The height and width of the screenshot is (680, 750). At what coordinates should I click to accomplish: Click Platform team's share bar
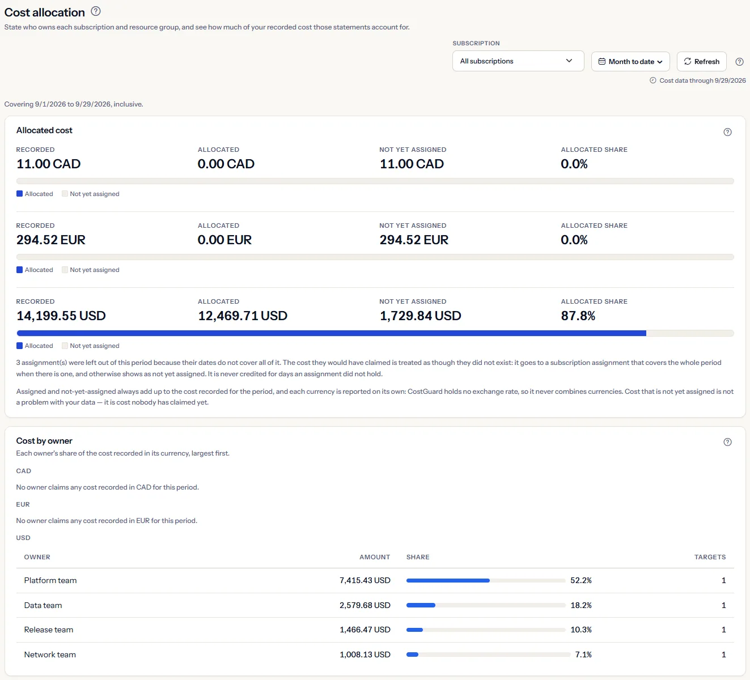[x=486, y=580]
